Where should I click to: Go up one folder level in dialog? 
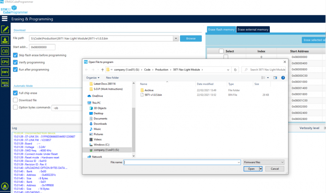click(103, 70)
